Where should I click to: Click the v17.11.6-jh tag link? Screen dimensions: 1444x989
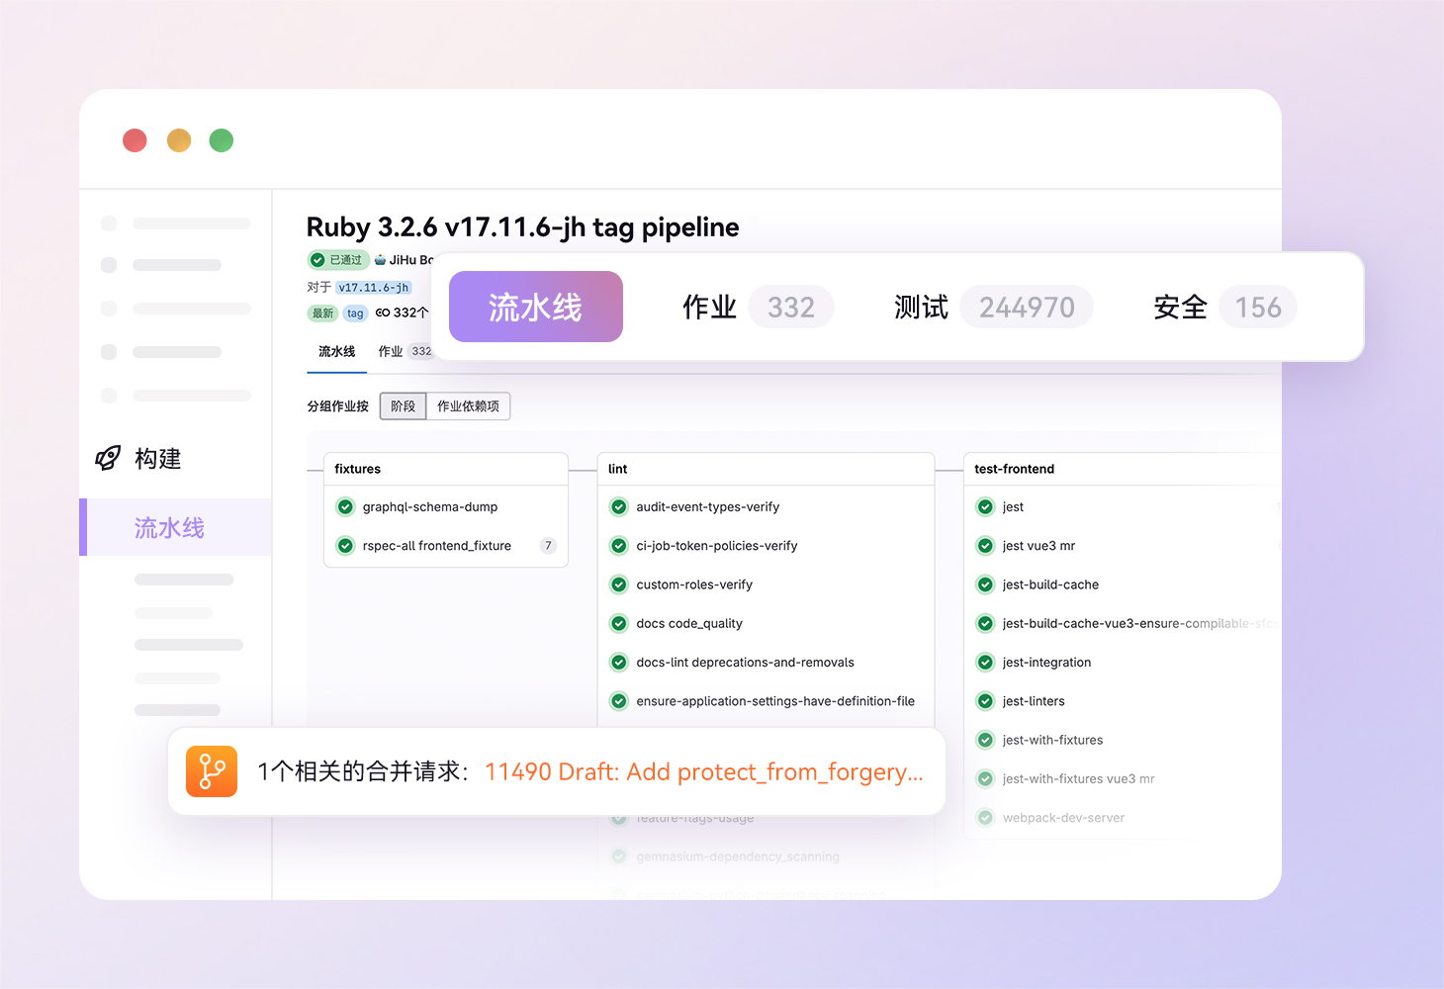[x=373, y=288]
